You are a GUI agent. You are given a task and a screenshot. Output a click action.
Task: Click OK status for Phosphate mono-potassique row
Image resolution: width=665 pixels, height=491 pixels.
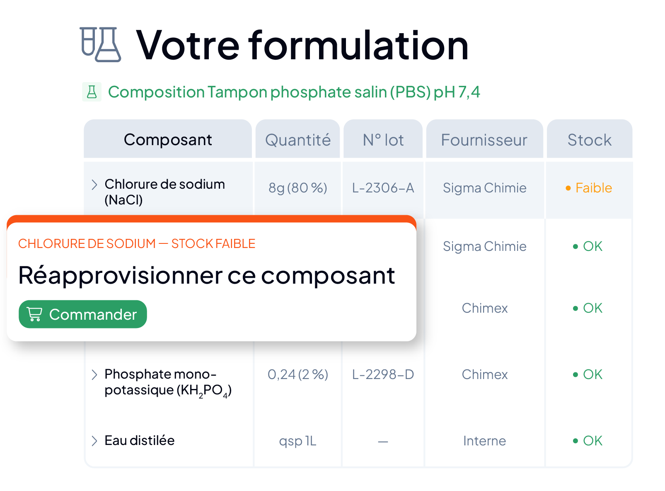pyautogui.click(x=588, y=374)
